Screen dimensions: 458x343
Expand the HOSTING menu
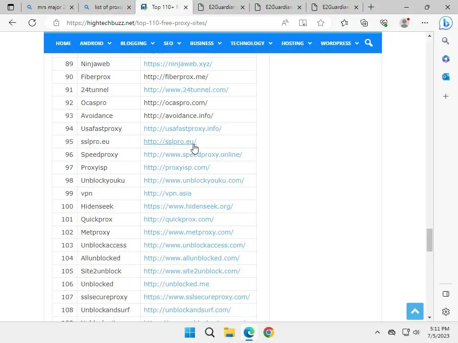coord(297,43)
